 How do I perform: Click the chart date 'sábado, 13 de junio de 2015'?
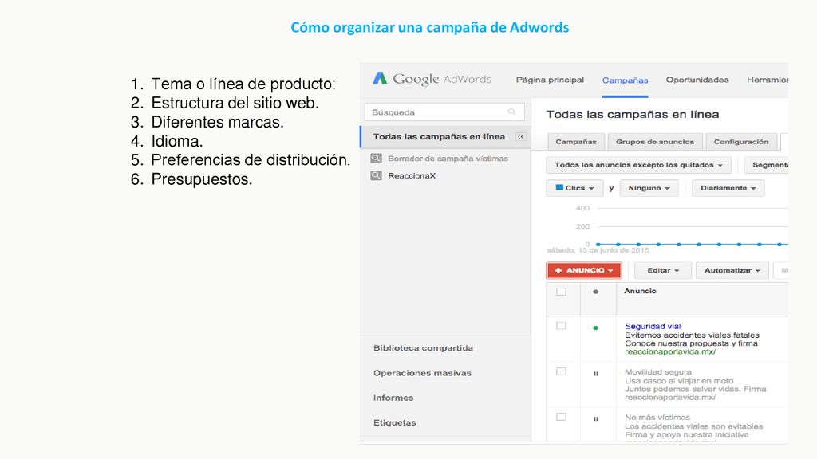tap(598, 250)
